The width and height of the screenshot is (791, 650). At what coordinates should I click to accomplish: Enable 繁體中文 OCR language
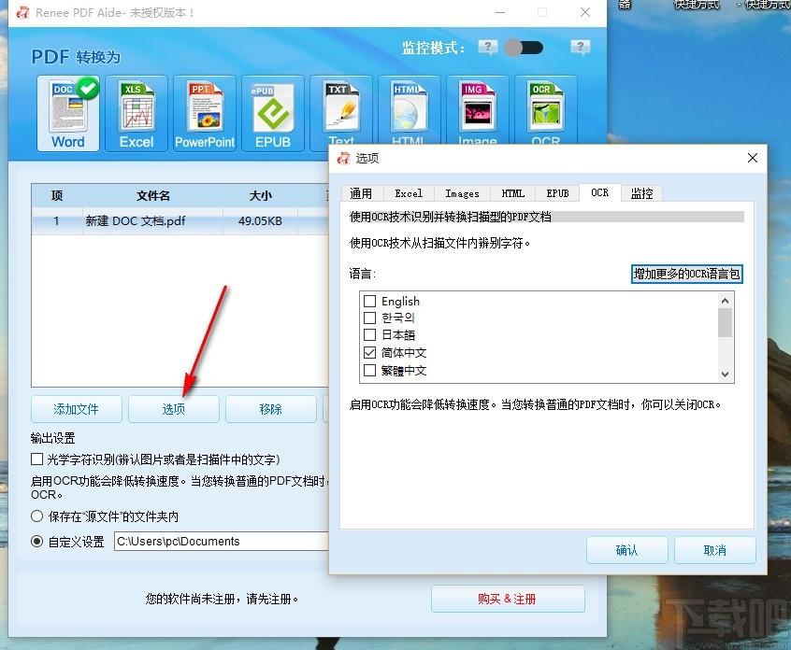coord(369,371)
